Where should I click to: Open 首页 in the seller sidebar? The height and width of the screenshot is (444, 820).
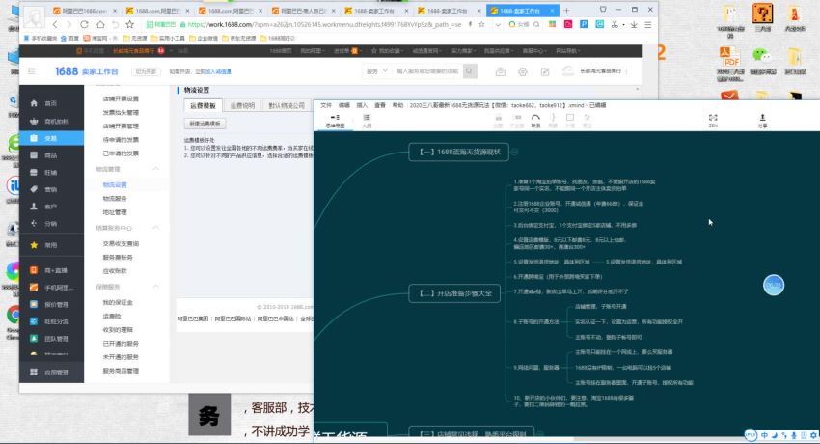point(51,103)
